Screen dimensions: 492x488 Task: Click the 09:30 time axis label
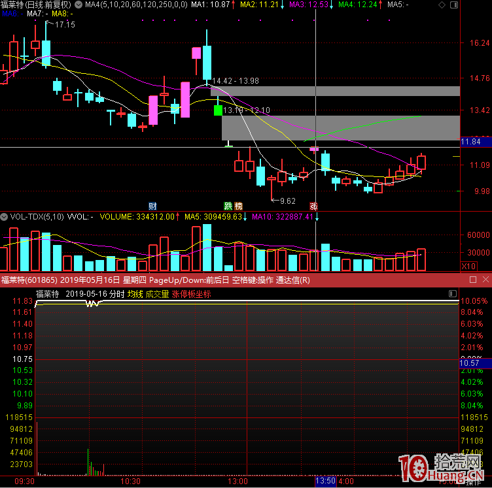click(24, 481)
